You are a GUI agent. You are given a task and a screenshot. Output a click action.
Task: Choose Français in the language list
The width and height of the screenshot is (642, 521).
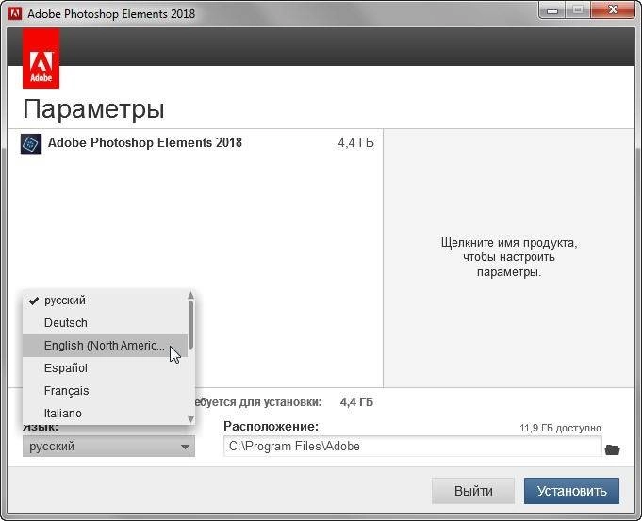[106, 391]
